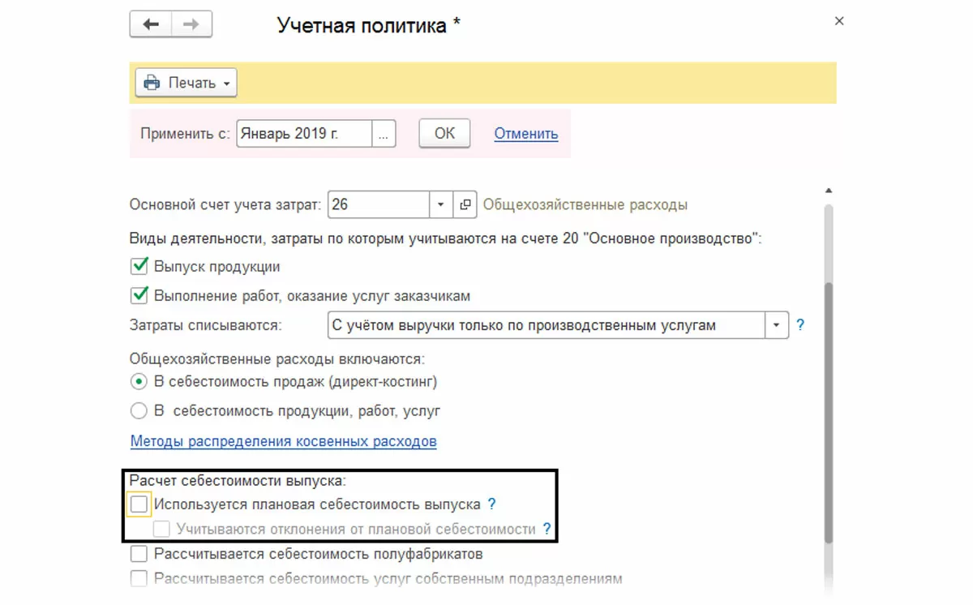
Task: Expand the Затраты списываются dropdown
Action: pyautogui.click(x=777, y=325)
